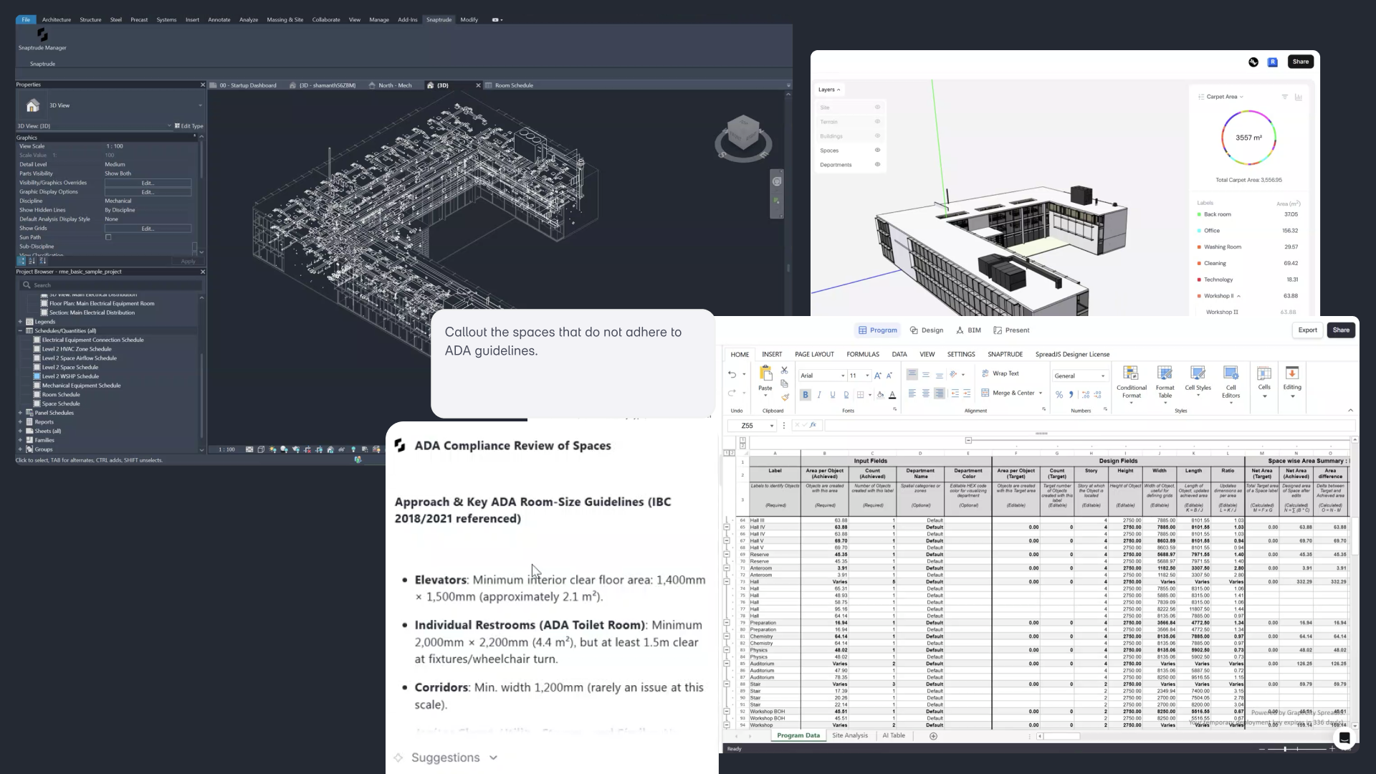1376x774 pixels.
Task: Click the Undo arrow icon
Action: (732, 374)
